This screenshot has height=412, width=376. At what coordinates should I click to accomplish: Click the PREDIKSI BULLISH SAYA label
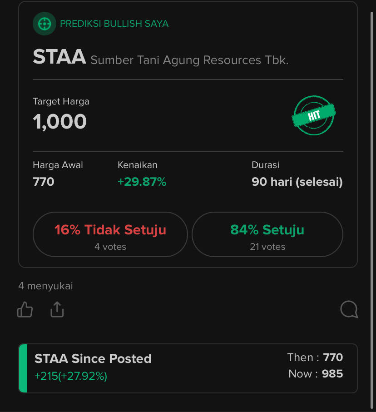(114, 24)
